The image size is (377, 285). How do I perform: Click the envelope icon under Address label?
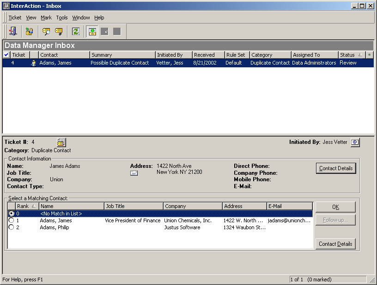[134, 173]
